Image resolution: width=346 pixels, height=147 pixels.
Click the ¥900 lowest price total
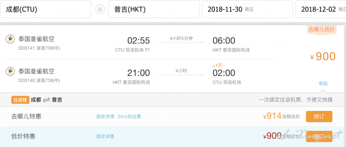click(323, 57)
